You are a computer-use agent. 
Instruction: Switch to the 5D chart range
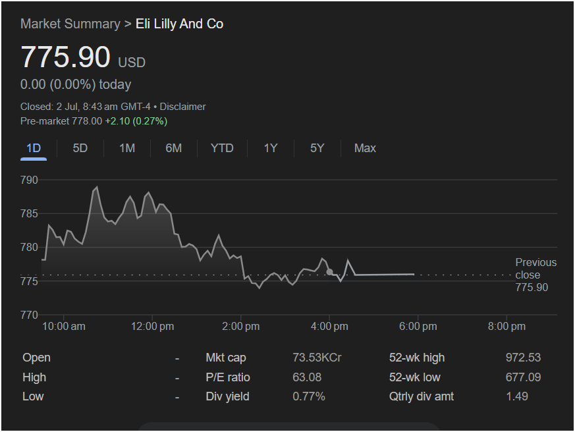80,148
